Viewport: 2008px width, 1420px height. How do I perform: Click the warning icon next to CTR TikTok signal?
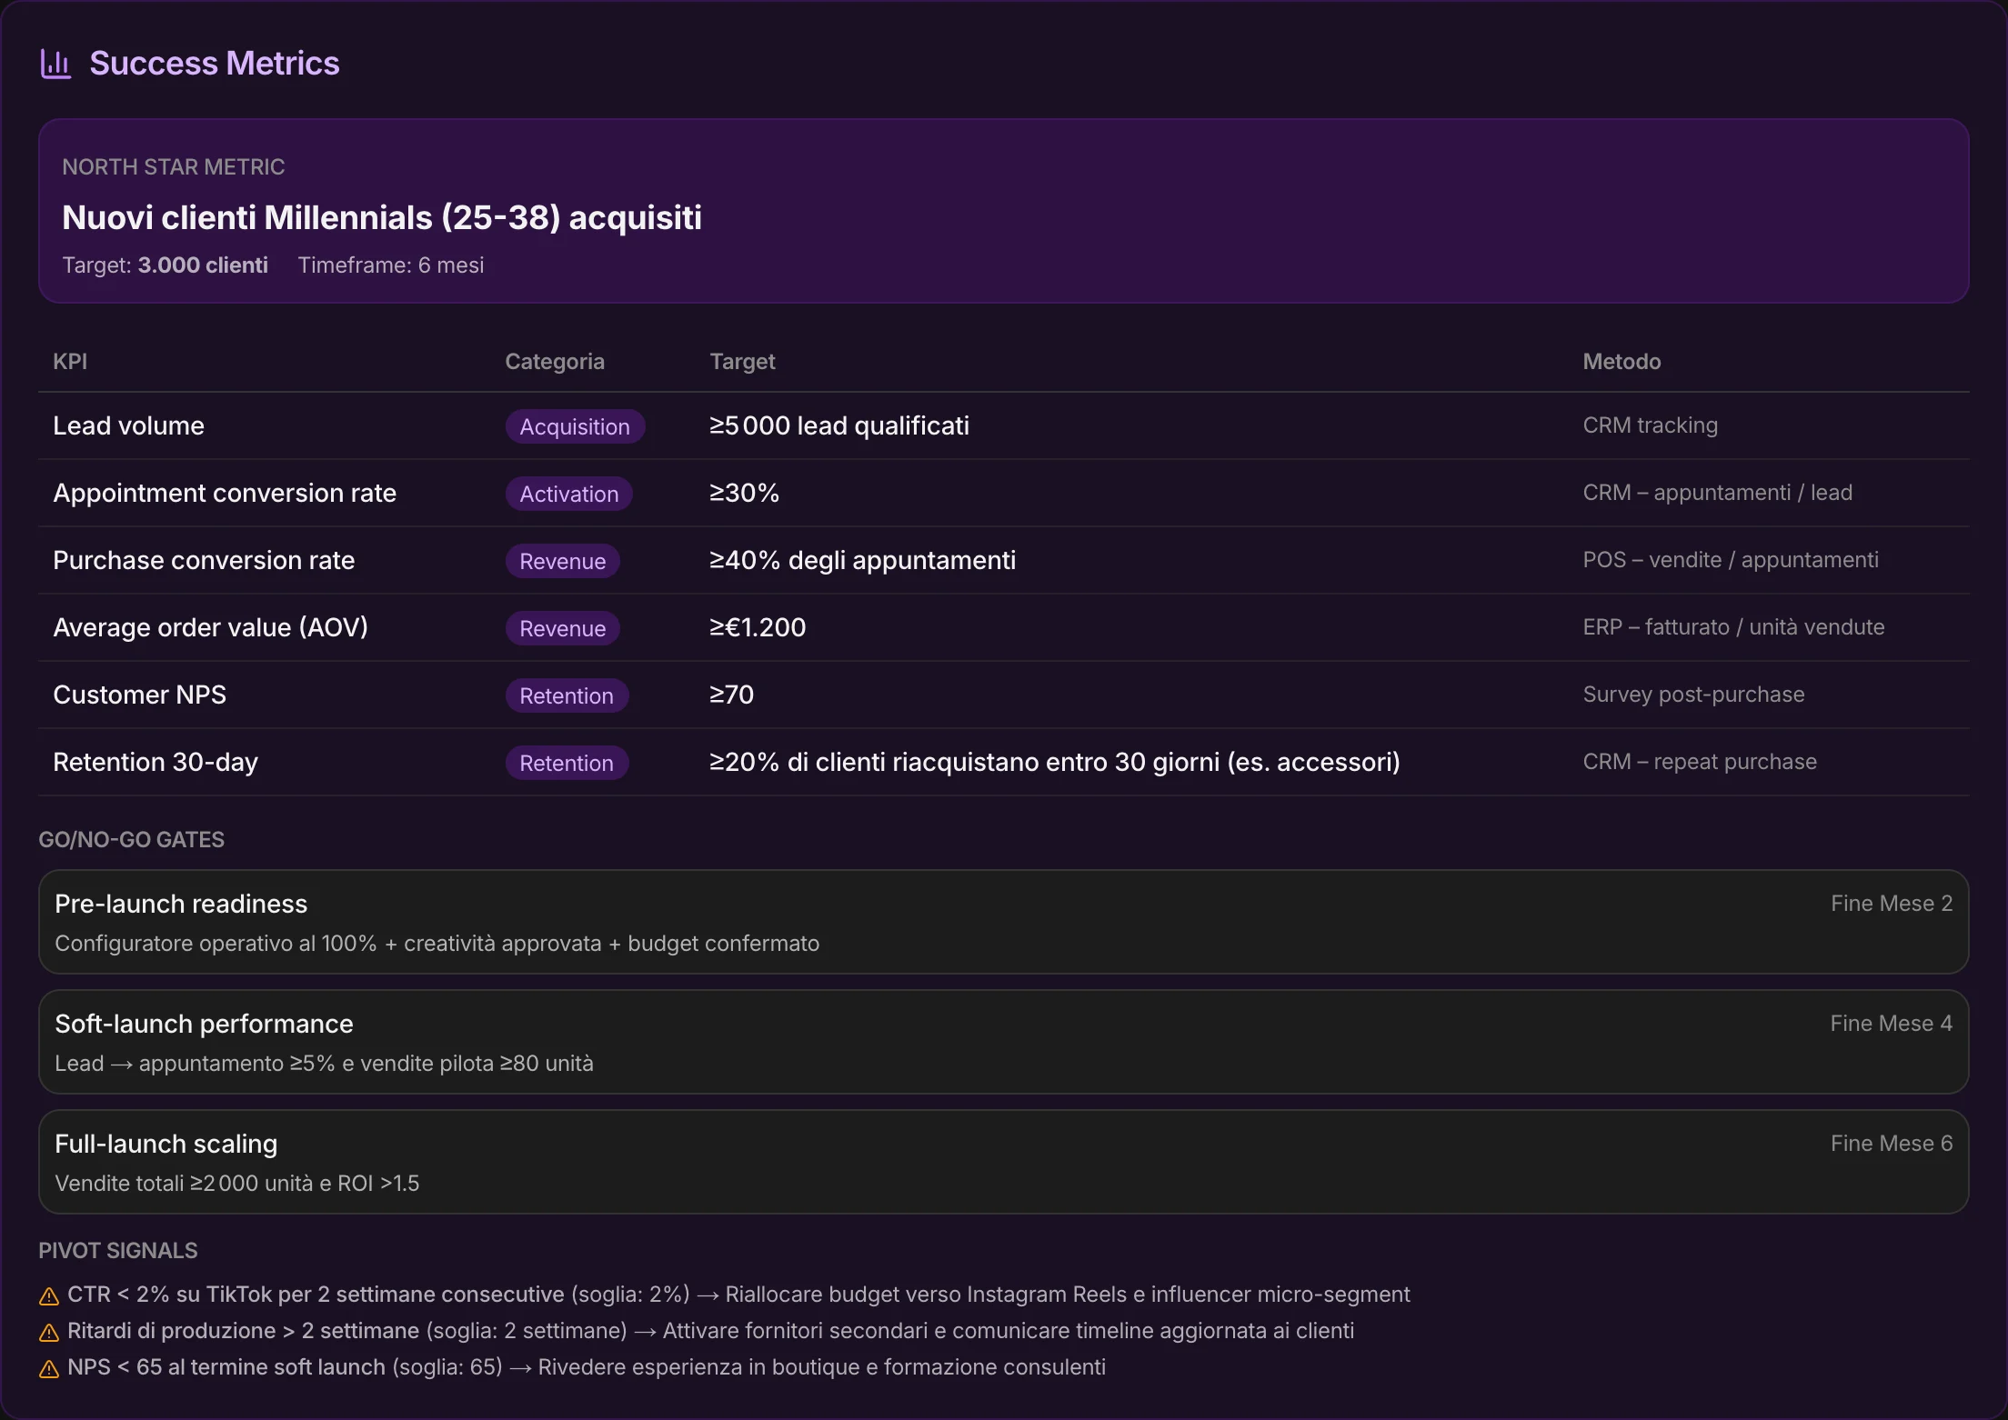point(49,1295)
